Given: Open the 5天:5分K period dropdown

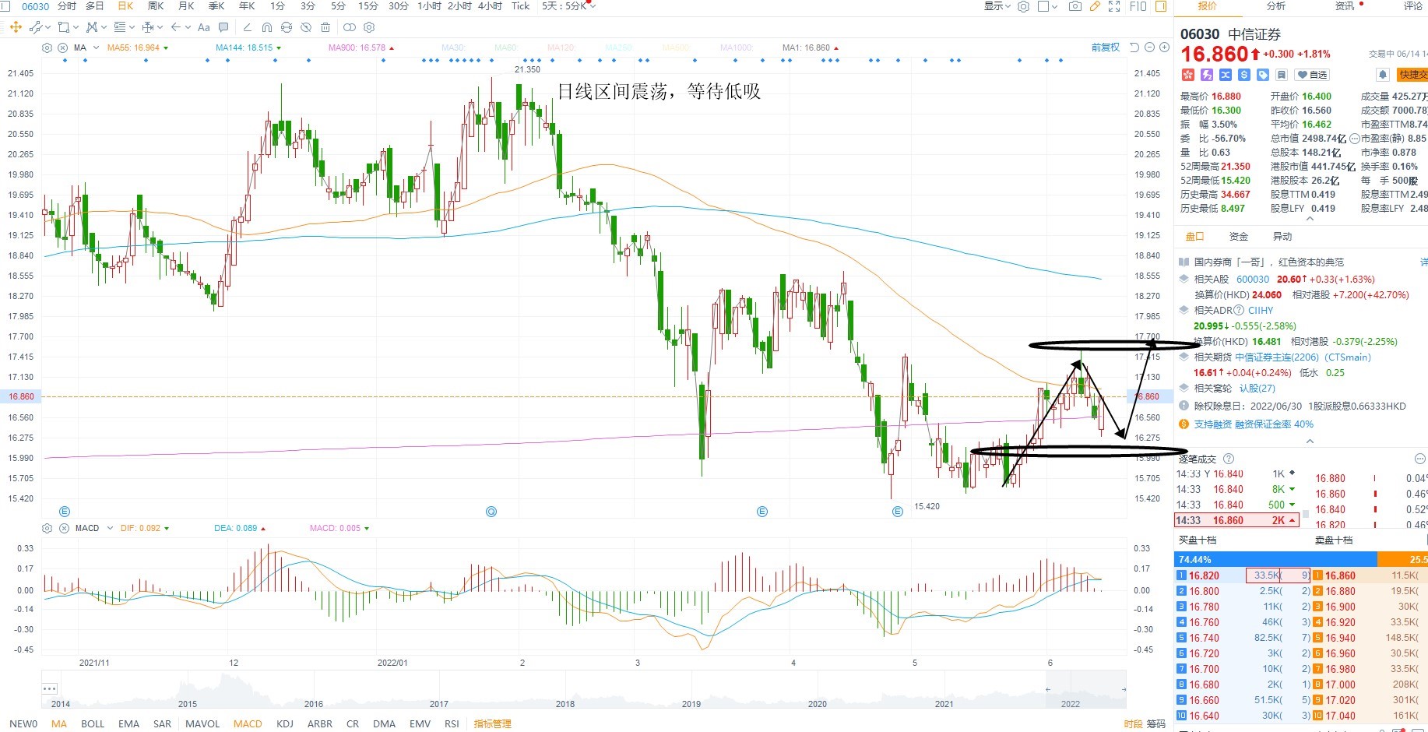Looking at the screenshot, I should coord(569,6).
